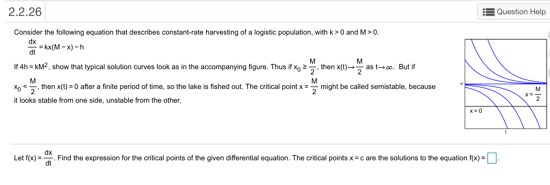Select the question number 2.2.26
The width and height of the screenshot is (550, 185).
click(25, 12)
